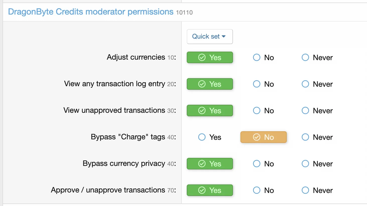Open the Quick set dropdown
The height and width of the screenshot is (206, 367).
coord(210,37)
